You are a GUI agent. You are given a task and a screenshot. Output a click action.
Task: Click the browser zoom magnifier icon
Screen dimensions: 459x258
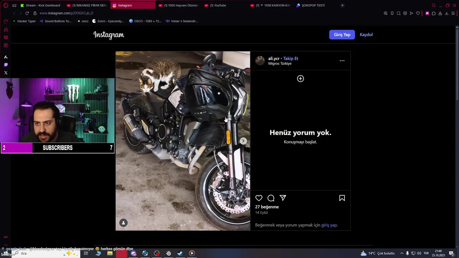pyautogui.click(x=385, y=13)
